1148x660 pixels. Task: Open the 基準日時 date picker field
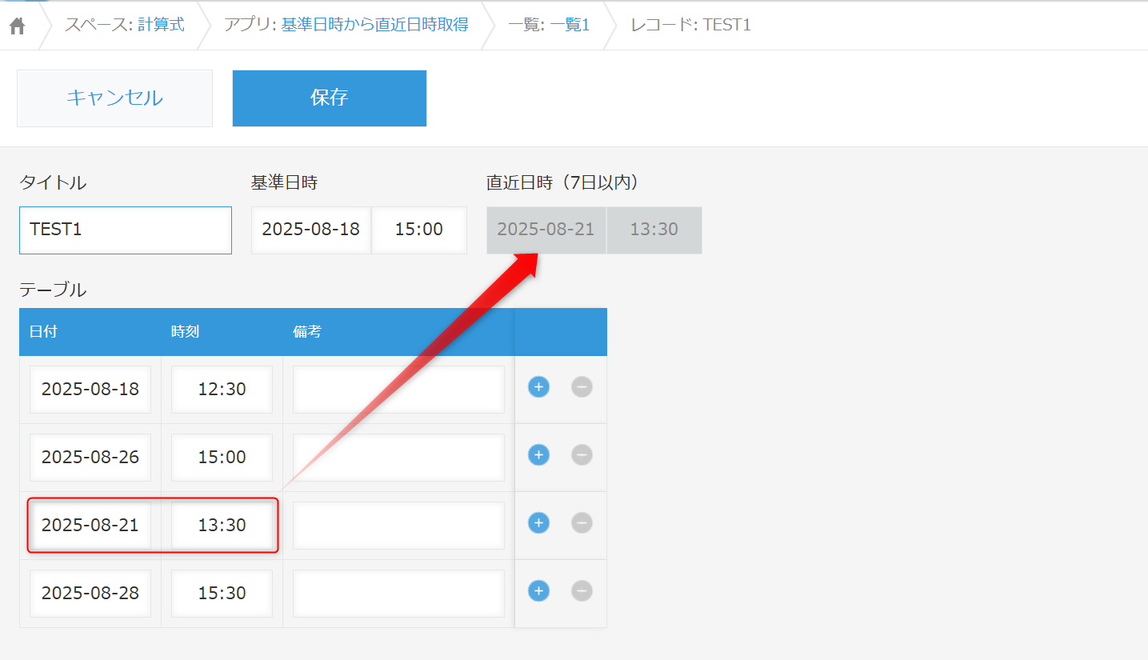310,230
